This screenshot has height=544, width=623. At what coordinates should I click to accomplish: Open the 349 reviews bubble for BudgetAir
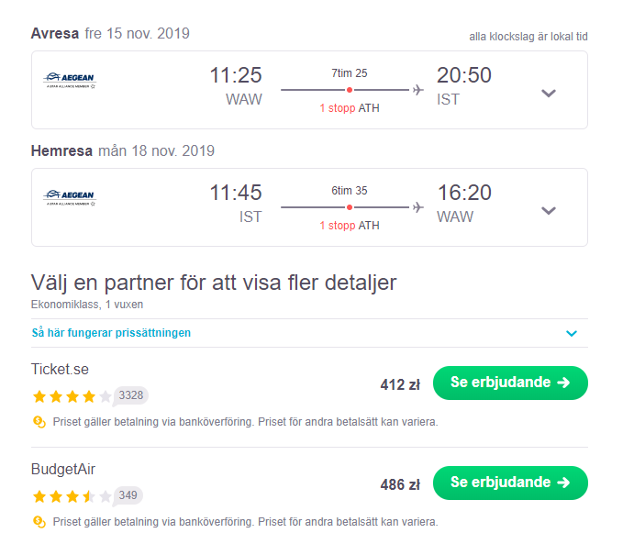[128, 495]
